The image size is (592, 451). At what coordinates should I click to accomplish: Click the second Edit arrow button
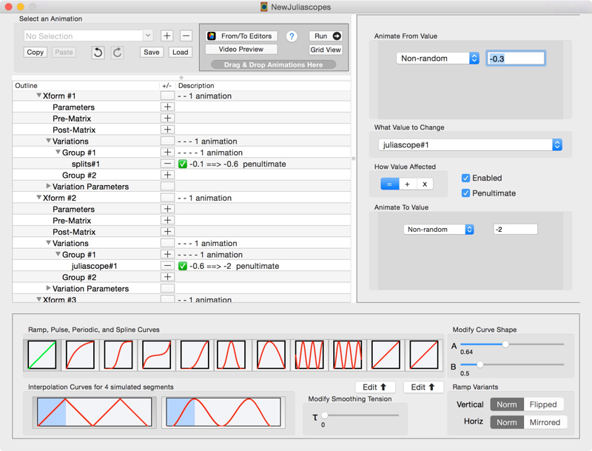(423, 387)
